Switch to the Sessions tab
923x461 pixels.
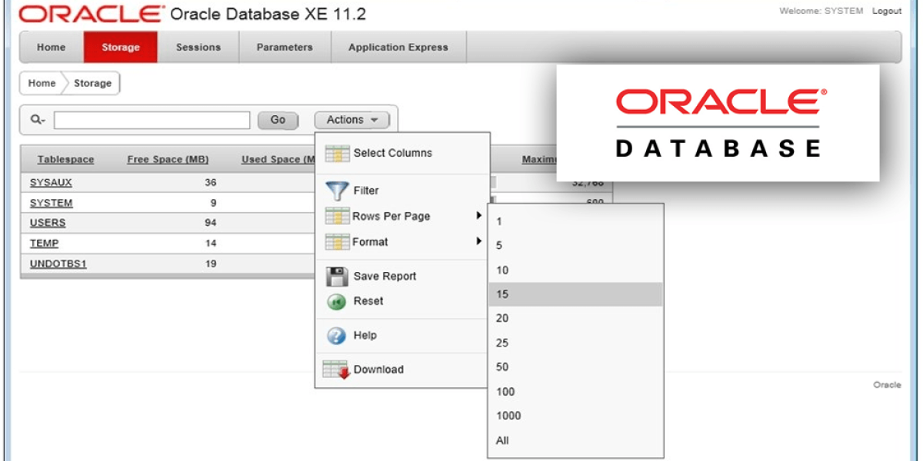point(198,47)
